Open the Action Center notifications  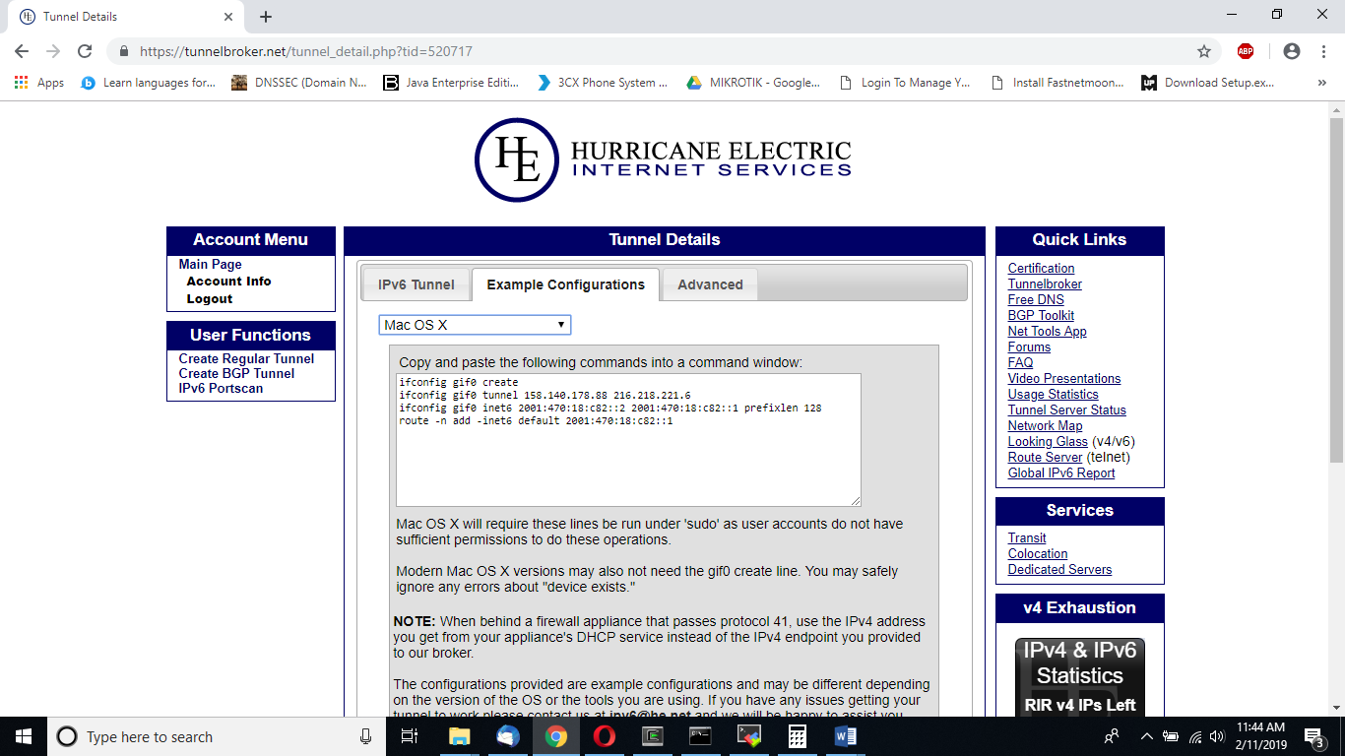(x=1314, y=736)
